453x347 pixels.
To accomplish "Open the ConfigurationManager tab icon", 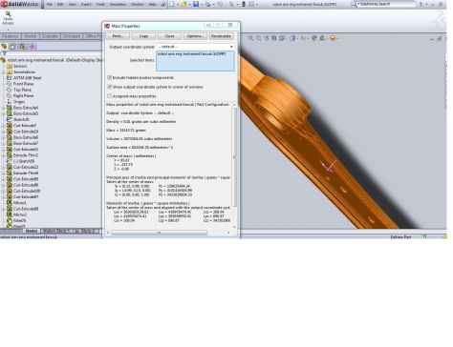I will [23, 47].
